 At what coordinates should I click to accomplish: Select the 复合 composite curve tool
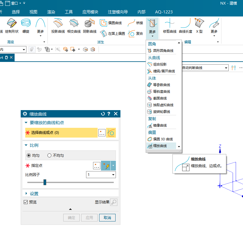tap(135, 34)
